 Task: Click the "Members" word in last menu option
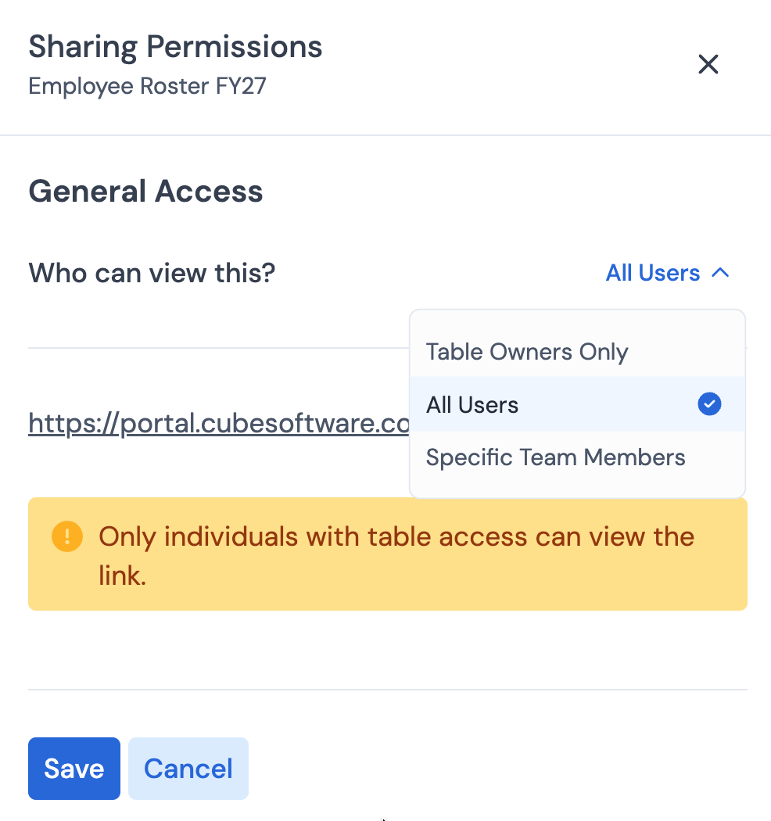(x=634, y=457)
